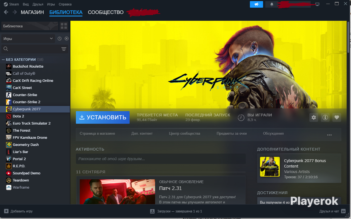This screenshot has height=219, width=351.
Task: Open the notifications bell
Action: coord(272,4)
